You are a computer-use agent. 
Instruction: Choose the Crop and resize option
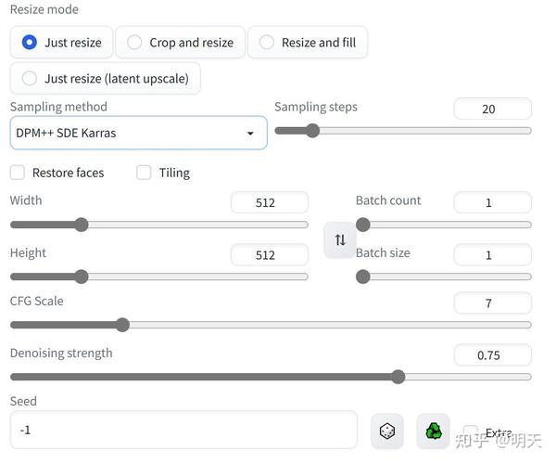click(135, 43)
